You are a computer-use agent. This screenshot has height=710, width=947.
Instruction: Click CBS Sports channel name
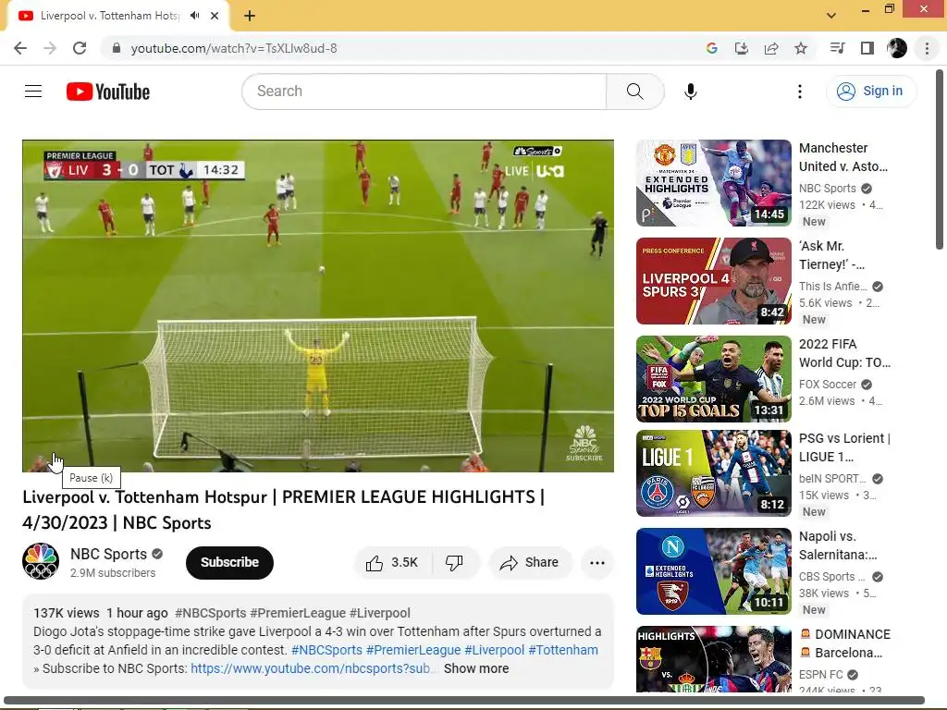tap(831, 577)
